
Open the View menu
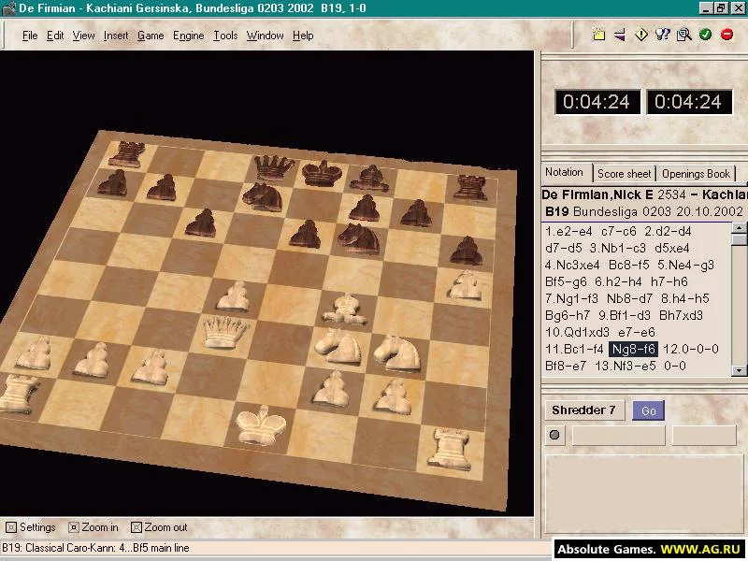coord(83,36)
